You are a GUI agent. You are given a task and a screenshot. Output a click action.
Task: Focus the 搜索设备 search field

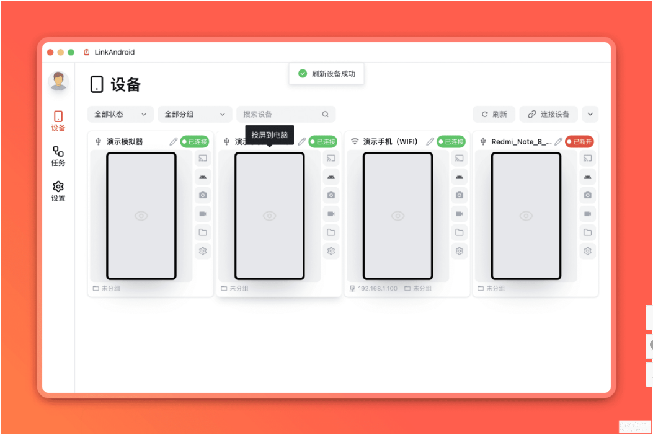point(286,114)
